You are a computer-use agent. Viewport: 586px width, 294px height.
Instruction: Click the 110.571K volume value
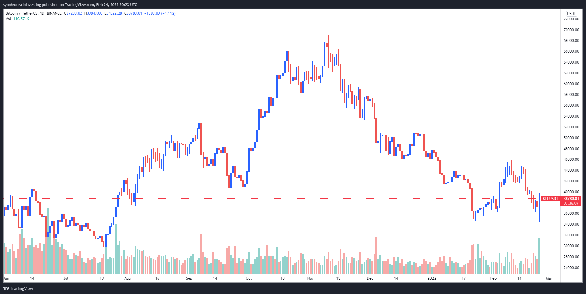(x=21, y=19)
